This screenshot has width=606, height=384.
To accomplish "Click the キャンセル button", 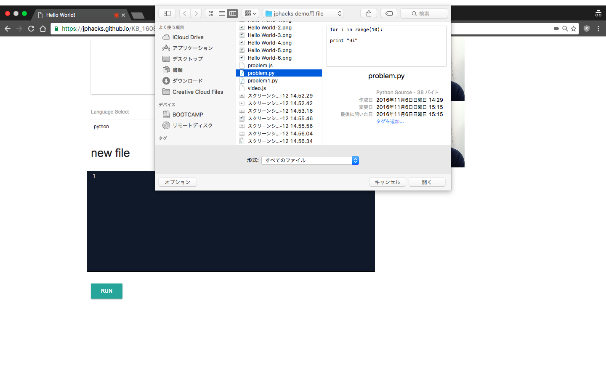I will pos(388,182).
